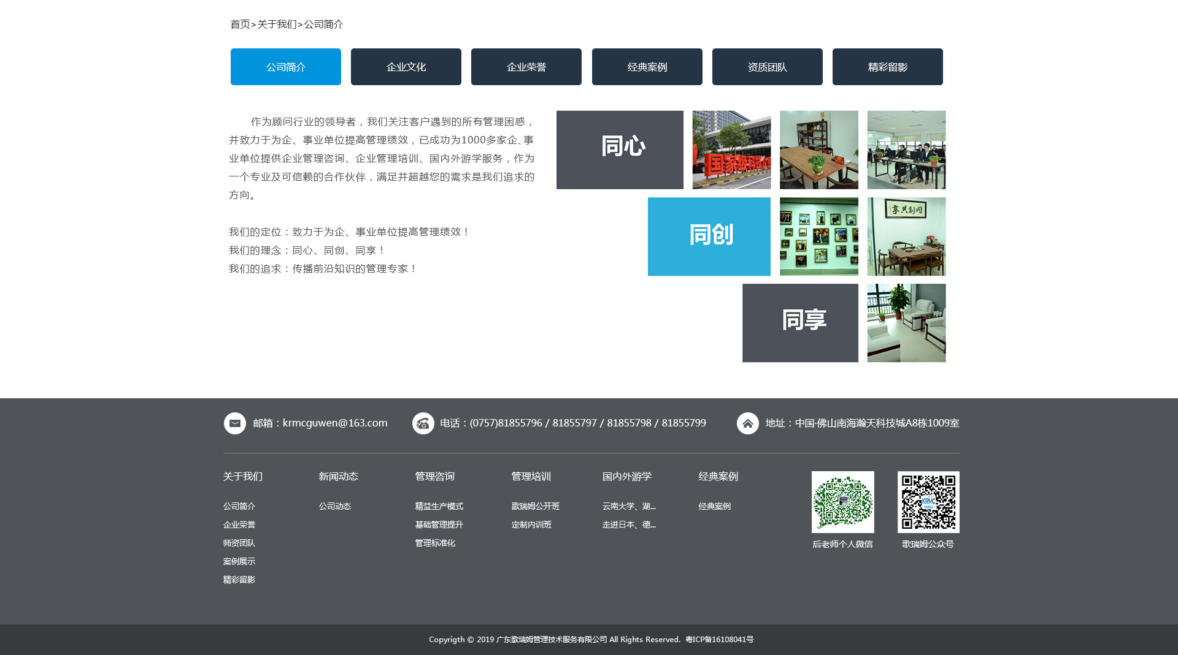
Task: Select the 公司简介 tab
Action: coord(286,67)
